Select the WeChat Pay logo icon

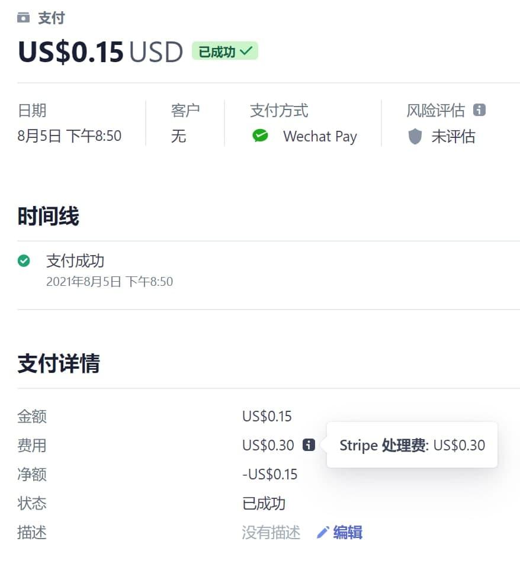pos(259,136)
